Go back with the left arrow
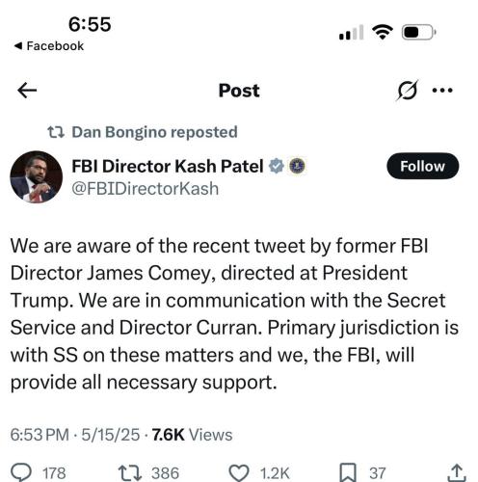This screenshot has height=482, width=478. [x=27, y=91]
